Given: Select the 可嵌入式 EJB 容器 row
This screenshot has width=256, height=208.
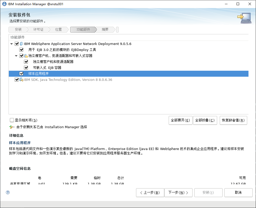Looking at the screenshot, I should [x=129, y=68].
